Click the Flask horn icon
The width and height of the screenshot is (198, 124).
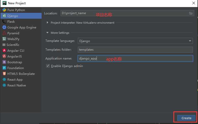click(4, 22)
